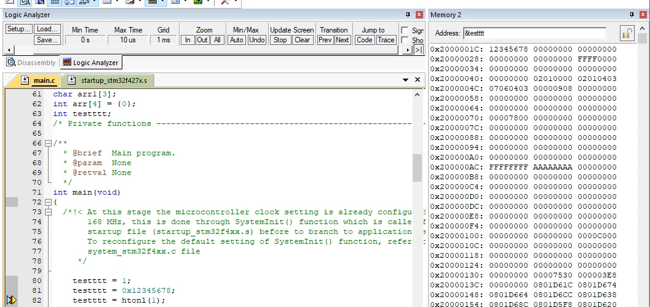This screenshot has height=307, width=650.
Task: Click memory value 12345678 at 0x2000001C
Action: pyautogui.click(x=509, y=49)
